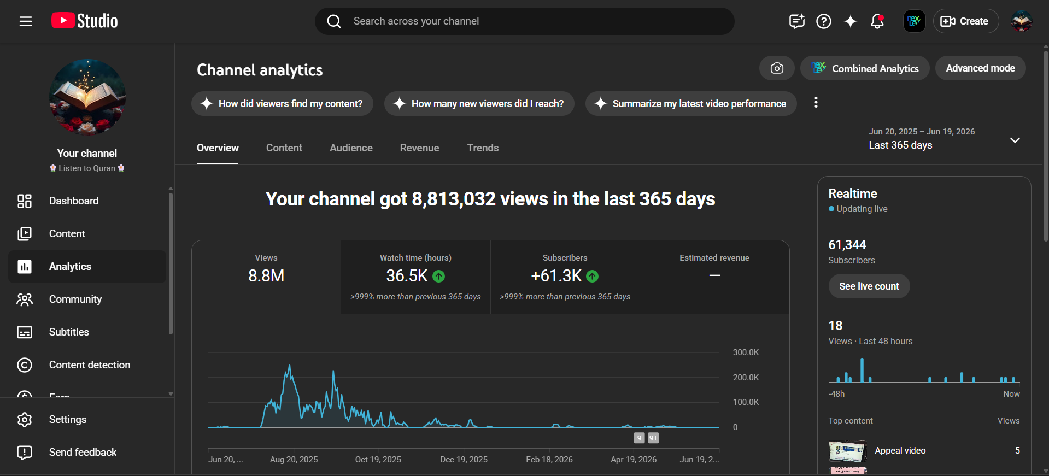Screen dimensions: 1049x476
Task: Click the Subtitles sidebar icon
Action: [25, 332]
